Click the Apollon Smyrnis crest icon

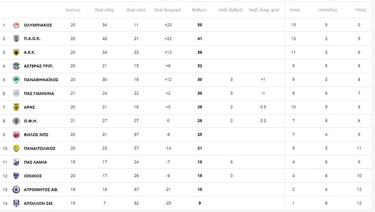pos(16,203)
